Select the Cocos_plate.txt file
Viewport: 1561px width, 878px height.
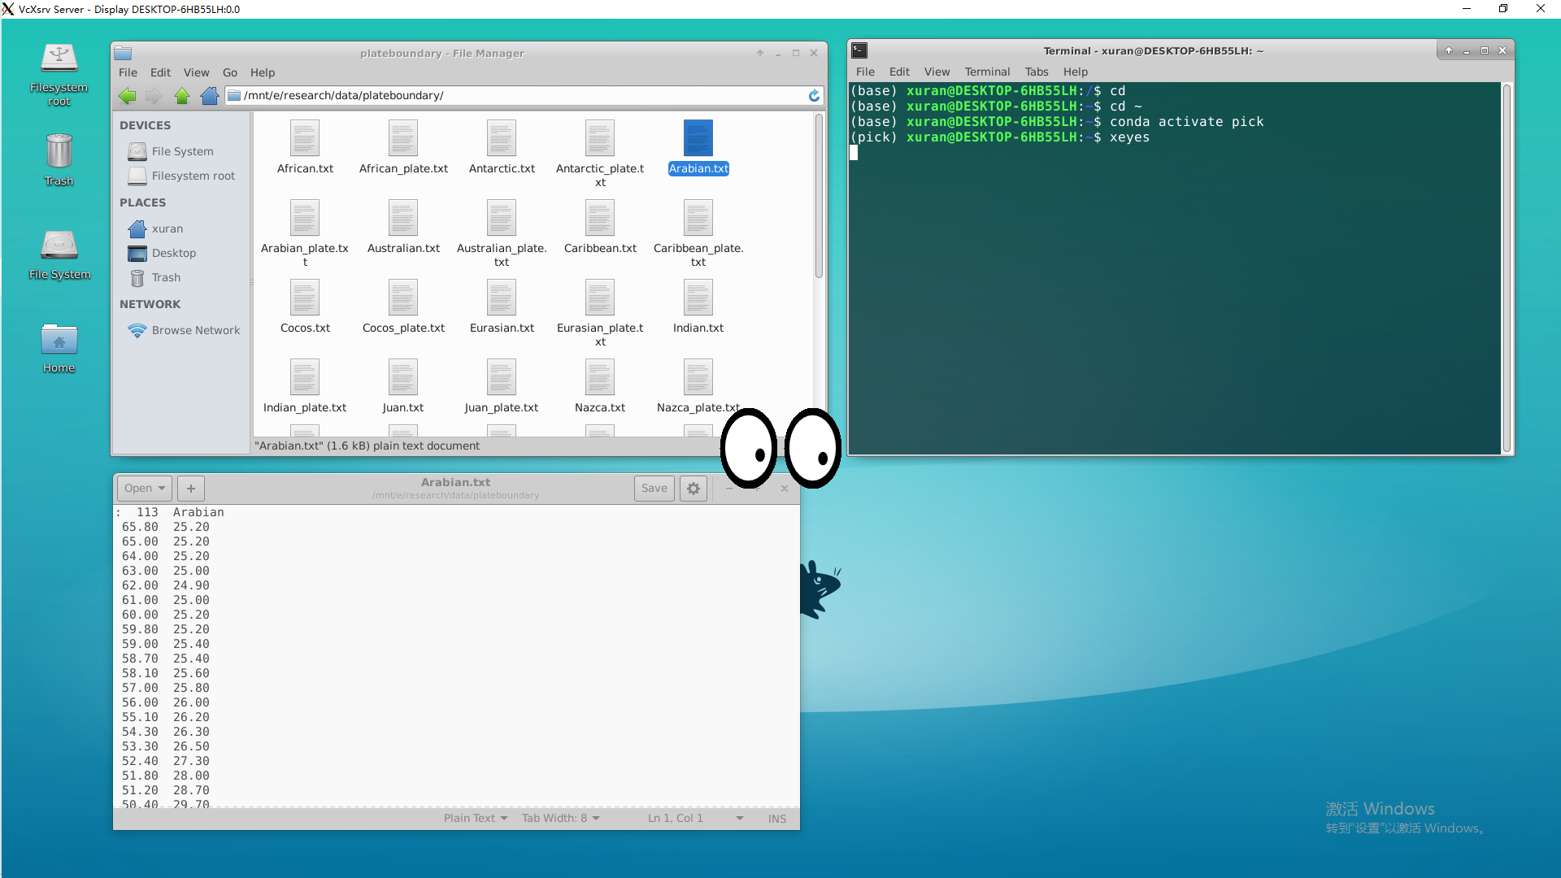pyautogui.click(x=403, y=306)
